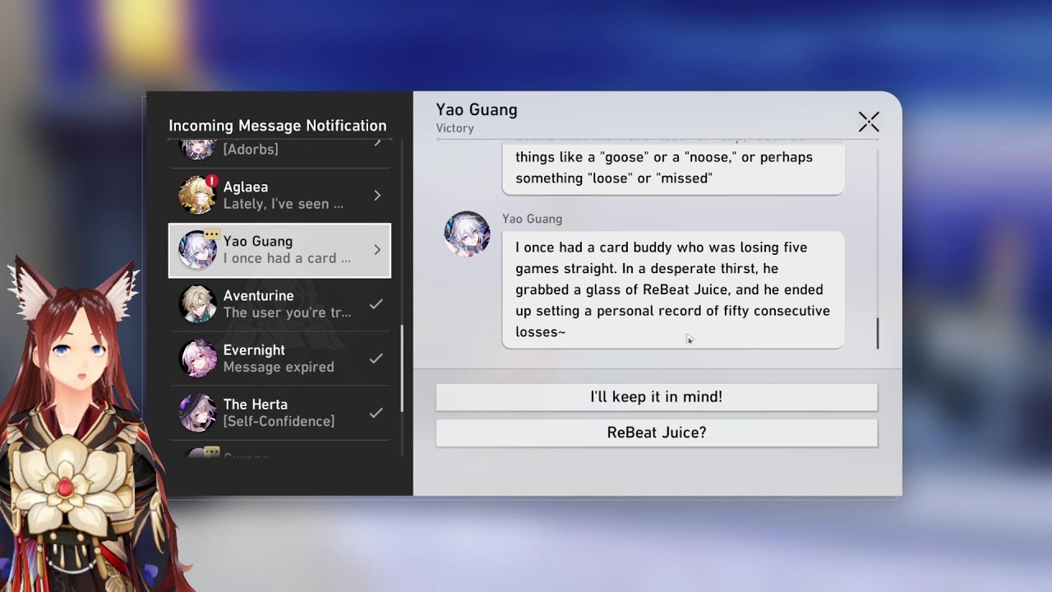Viewport: 1052px width, 592px height.
Task: Click the "Victory" subtitle under the chat title
Action: click(455, 128)
